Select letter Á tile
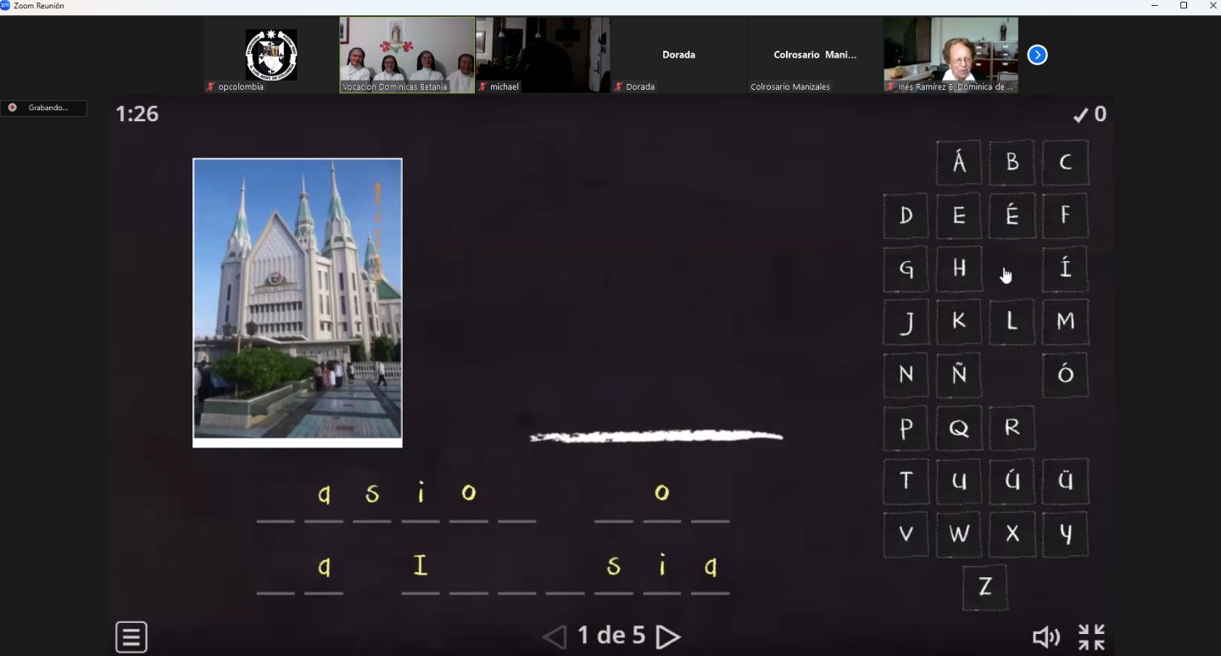1221x656 pixels. [959, 163]
